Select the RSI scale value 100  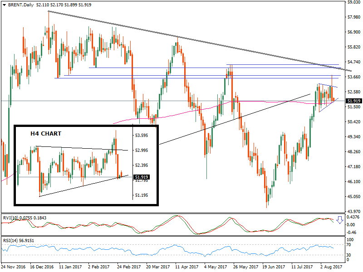[350, 240]
